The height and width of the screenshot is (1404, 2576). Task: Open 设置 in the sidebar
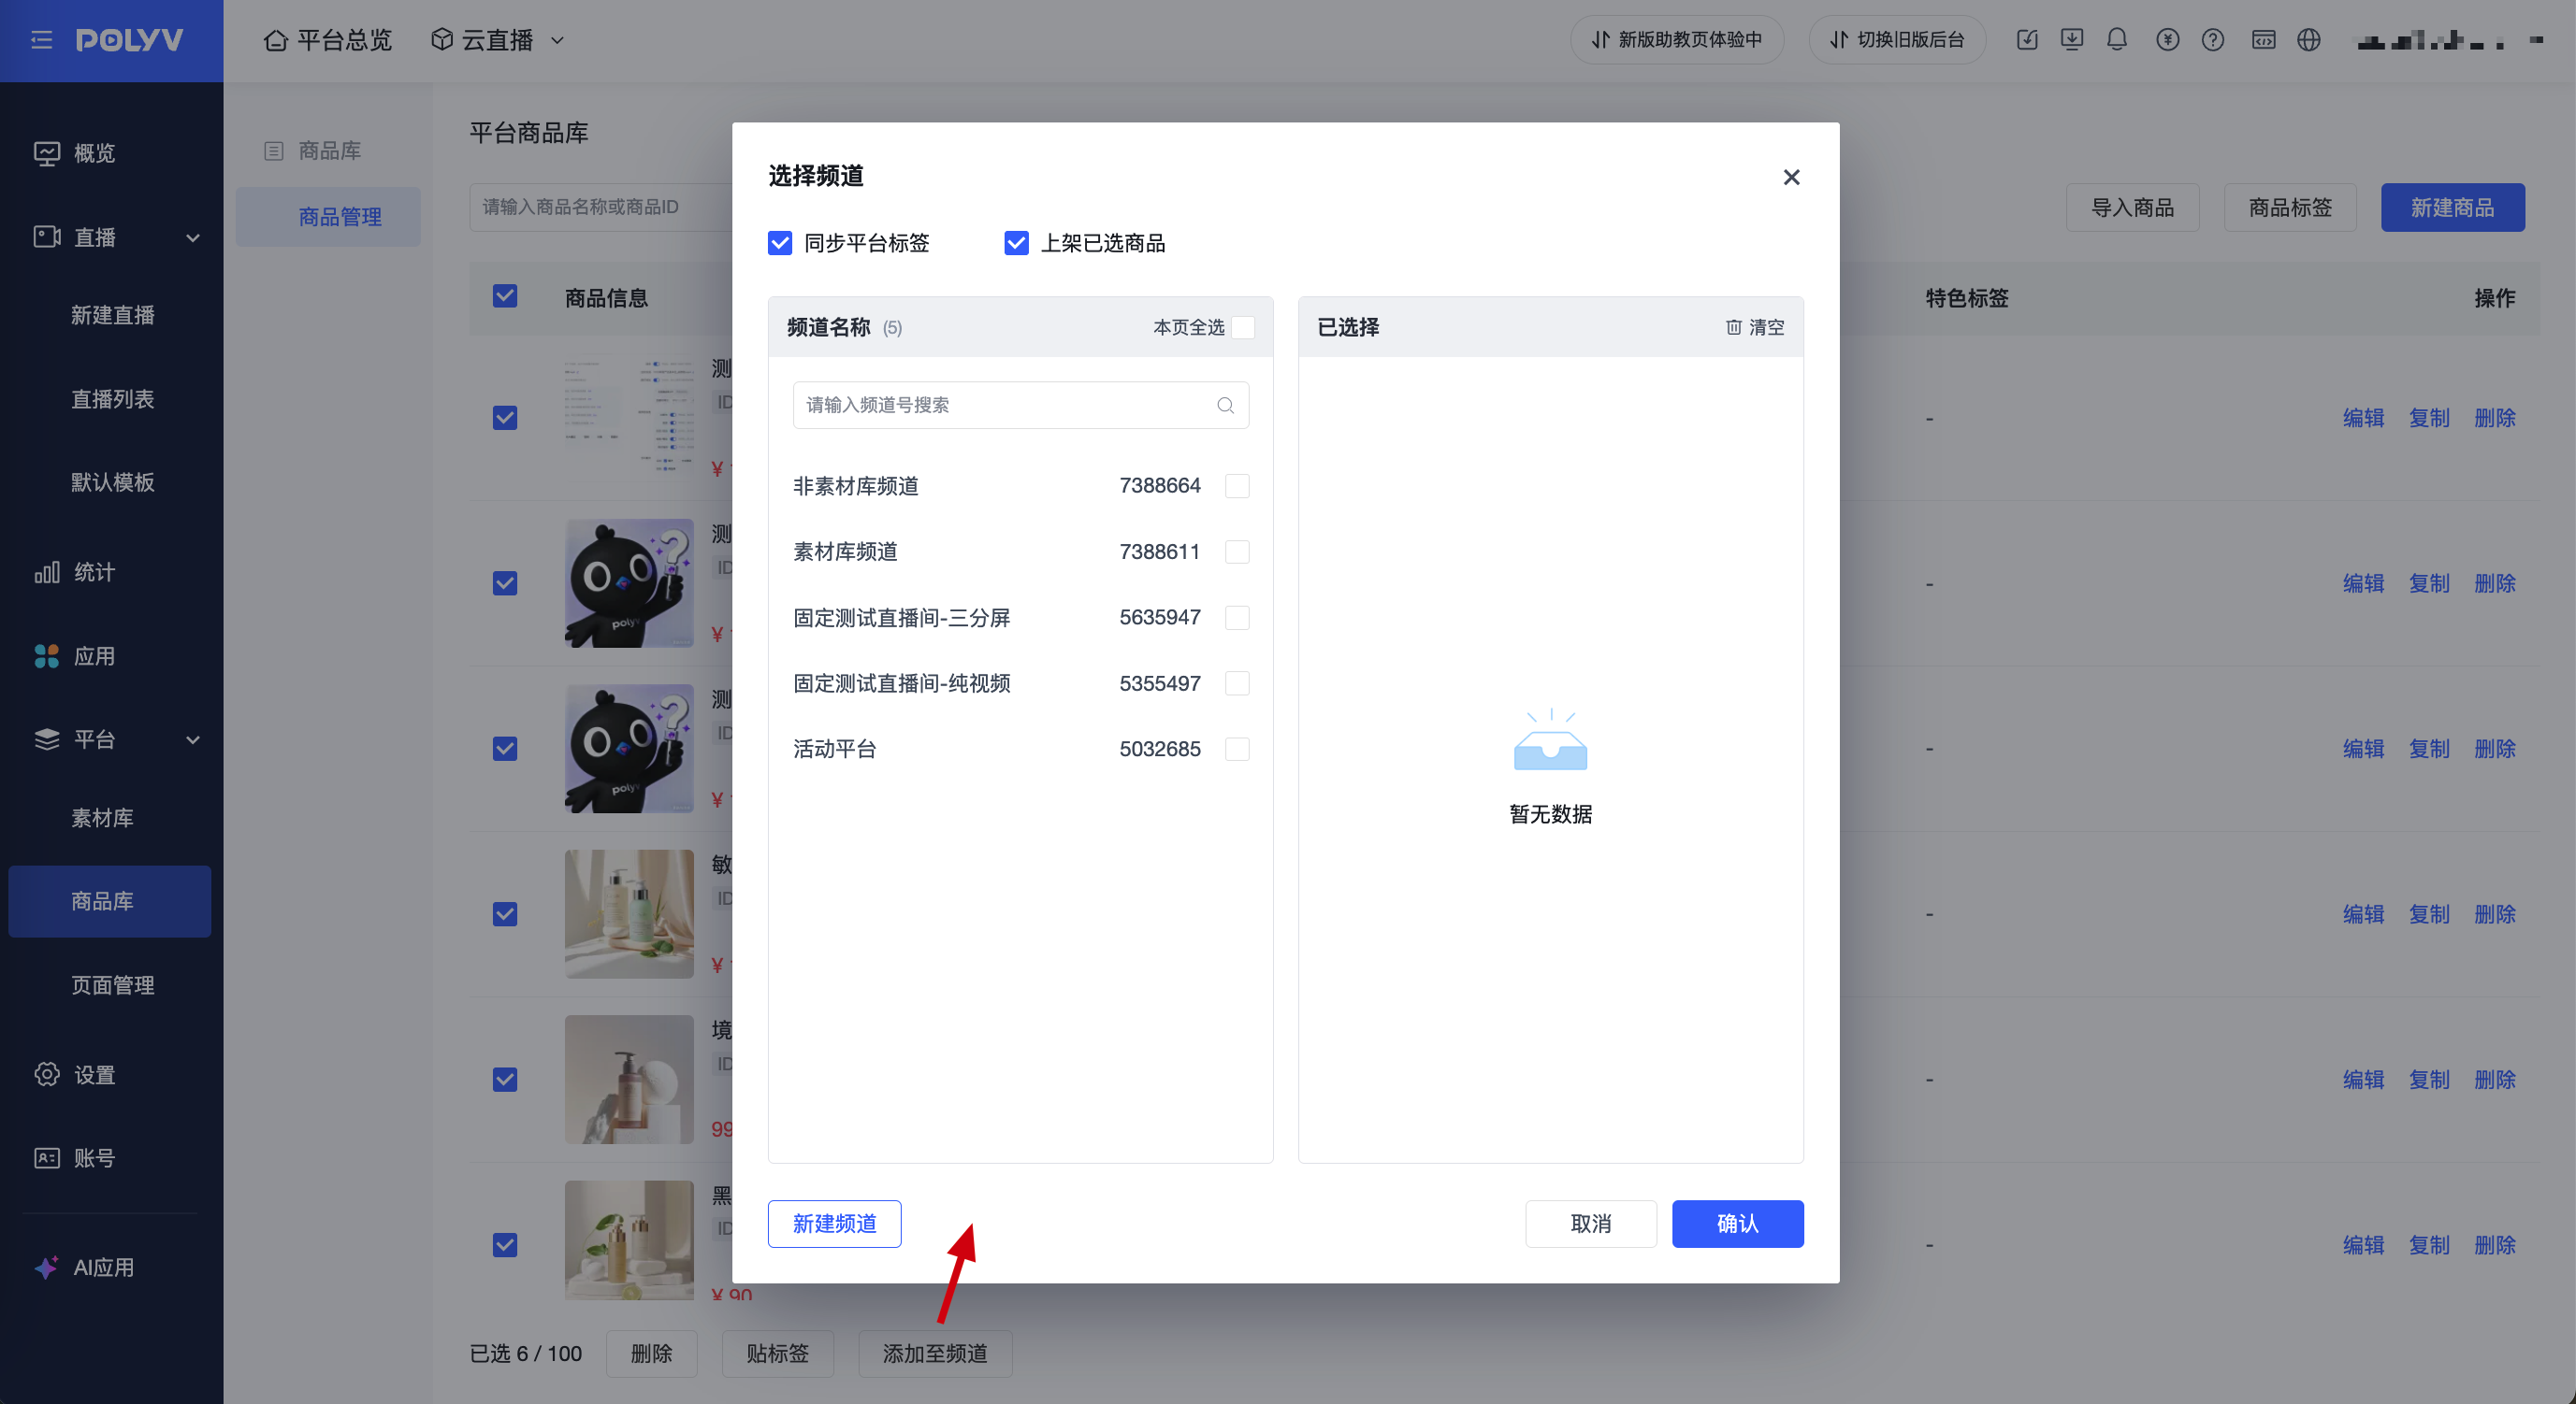coord(75,1074)
